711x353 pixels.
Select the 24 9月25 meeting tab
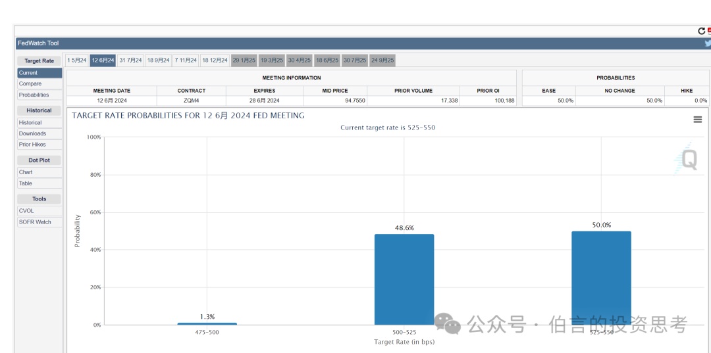tap(382, 60)
